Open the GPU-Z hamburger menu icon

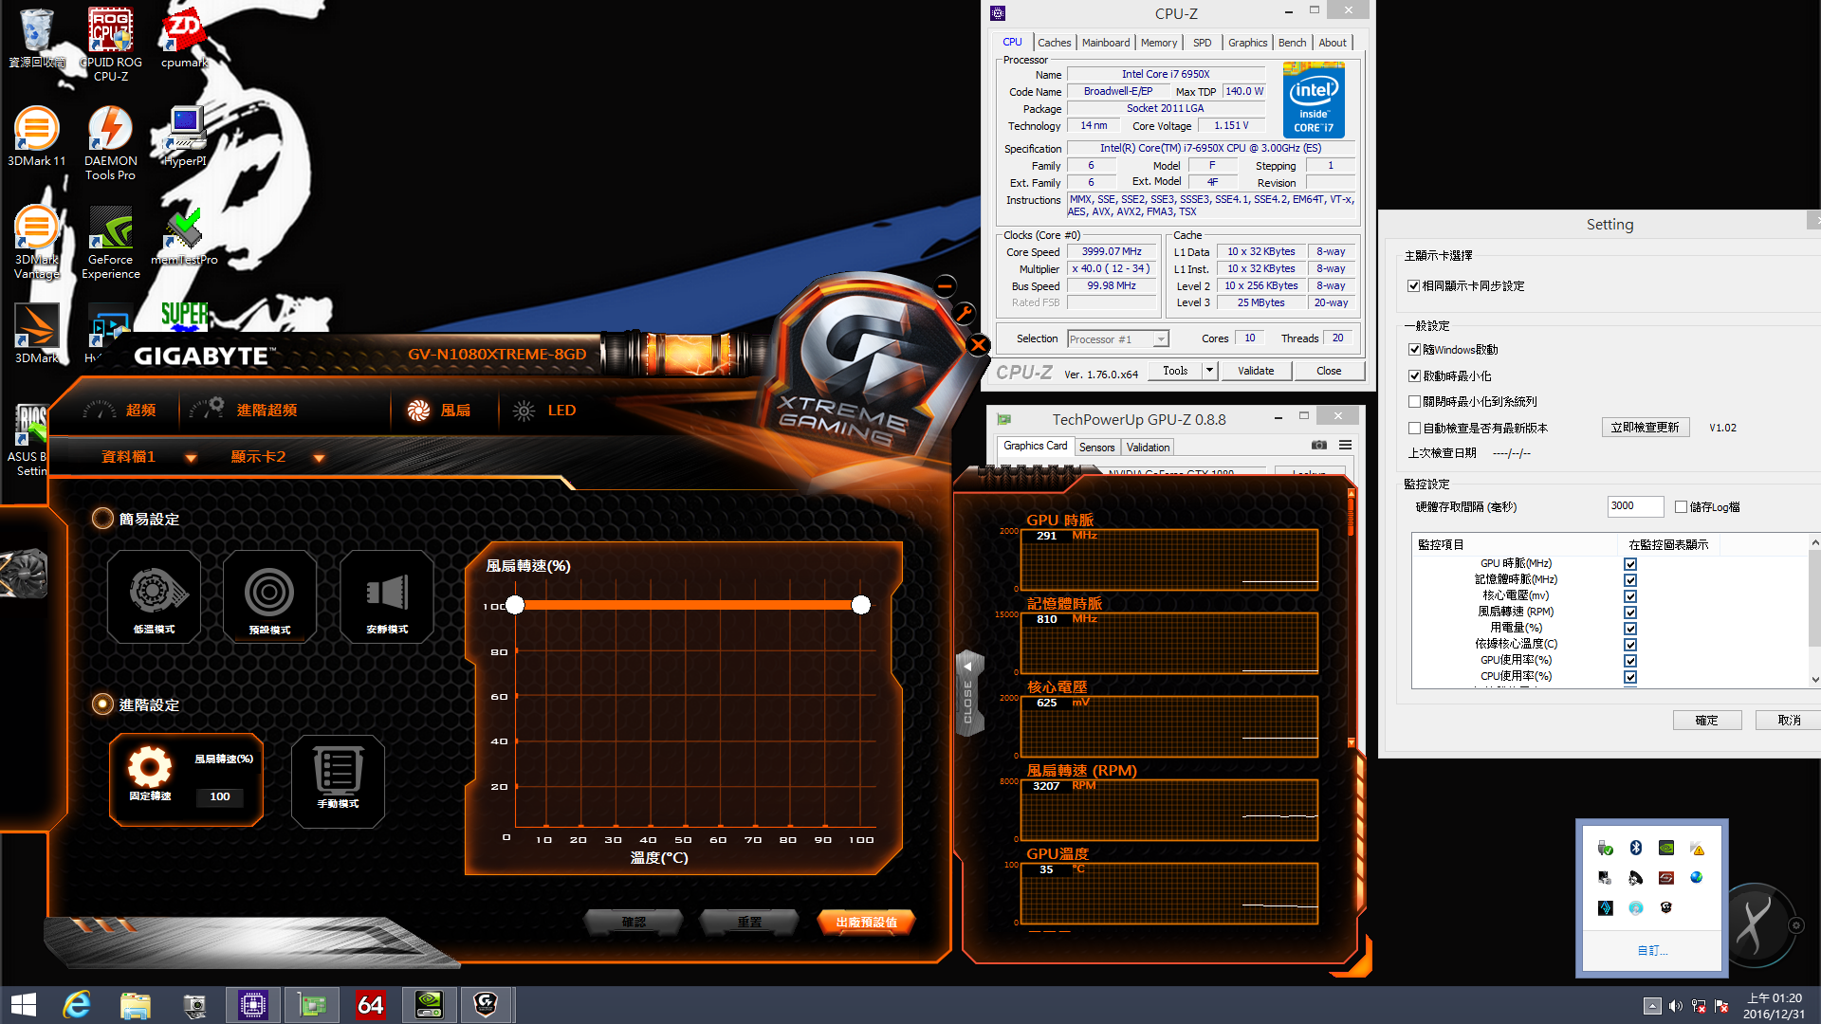1345,445
